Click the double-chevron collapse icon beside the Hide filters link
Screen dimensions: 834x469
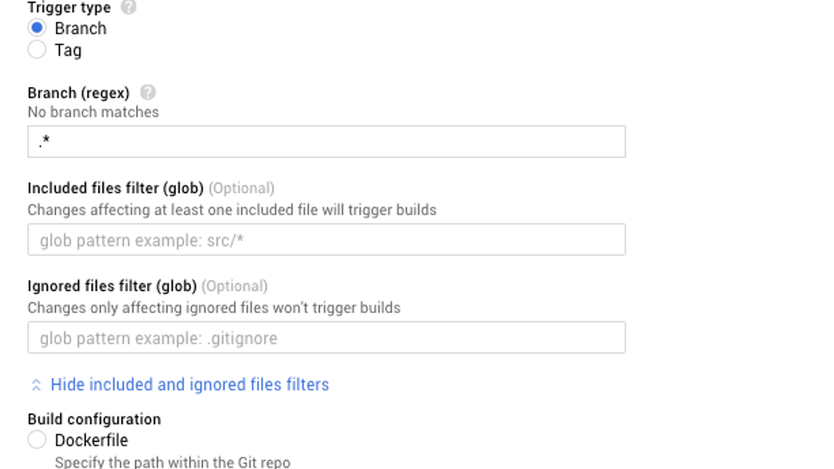[36, 385]
